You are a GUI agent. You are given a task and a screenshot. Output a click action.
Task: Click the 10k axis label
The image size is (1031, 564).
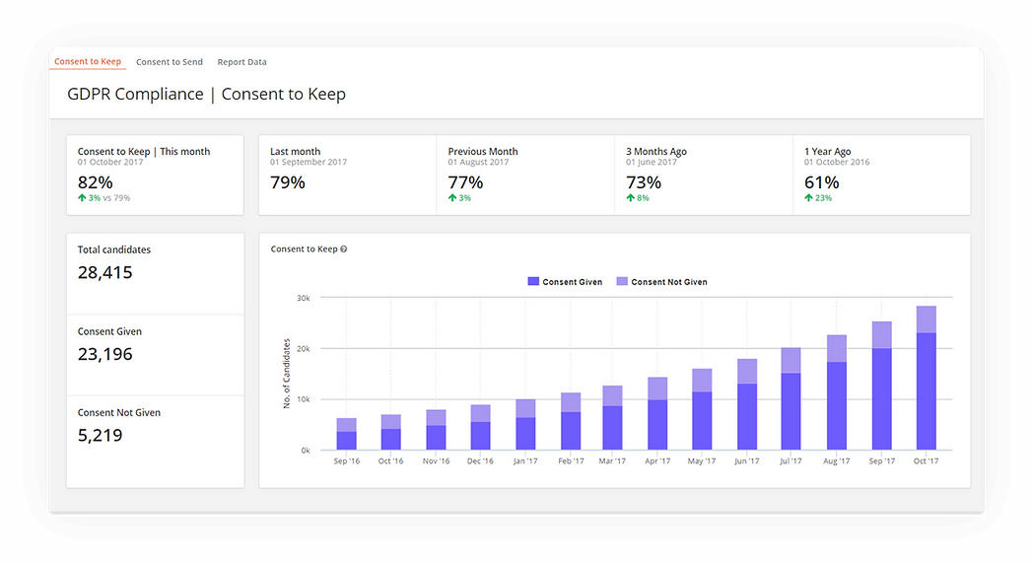click(x=304, y=399)
